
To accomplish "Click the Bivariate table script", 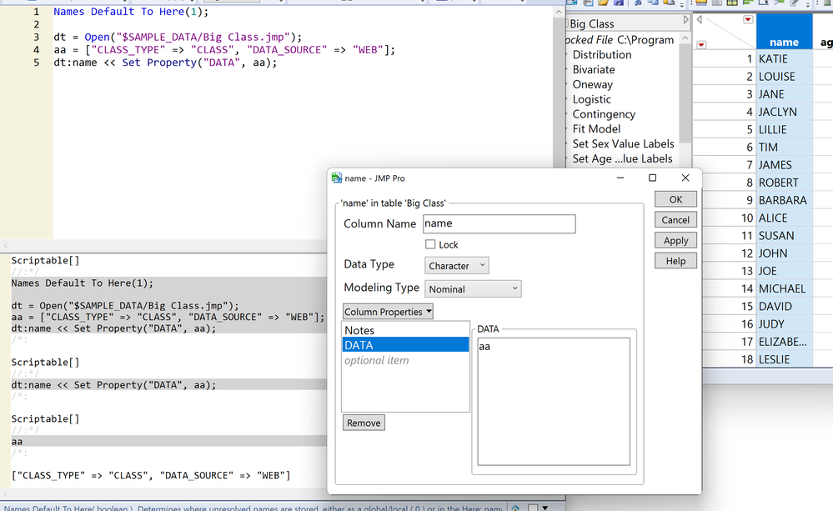I will 594,69.
